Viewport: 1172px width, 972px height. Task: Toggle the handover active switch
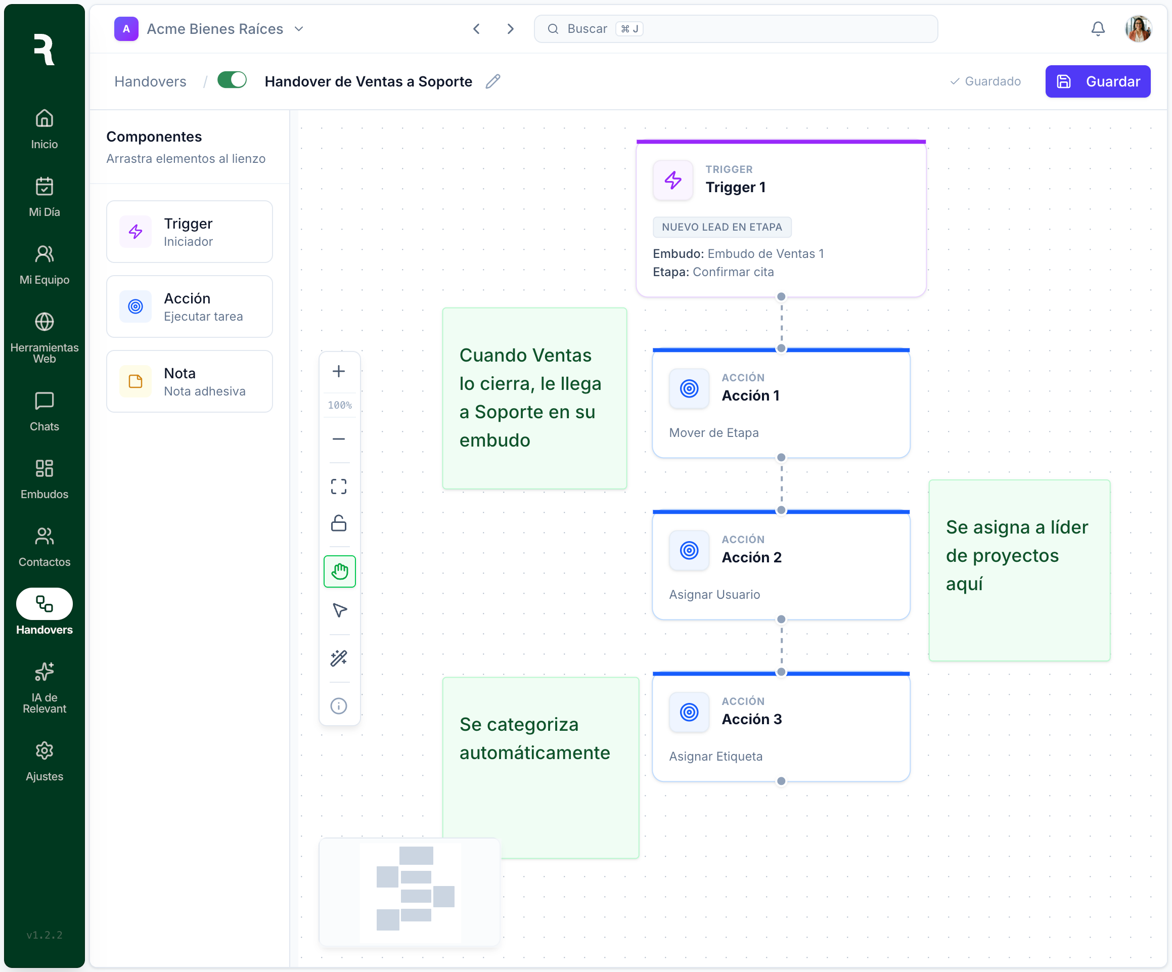pyautogui.click(x=232, y=80)
